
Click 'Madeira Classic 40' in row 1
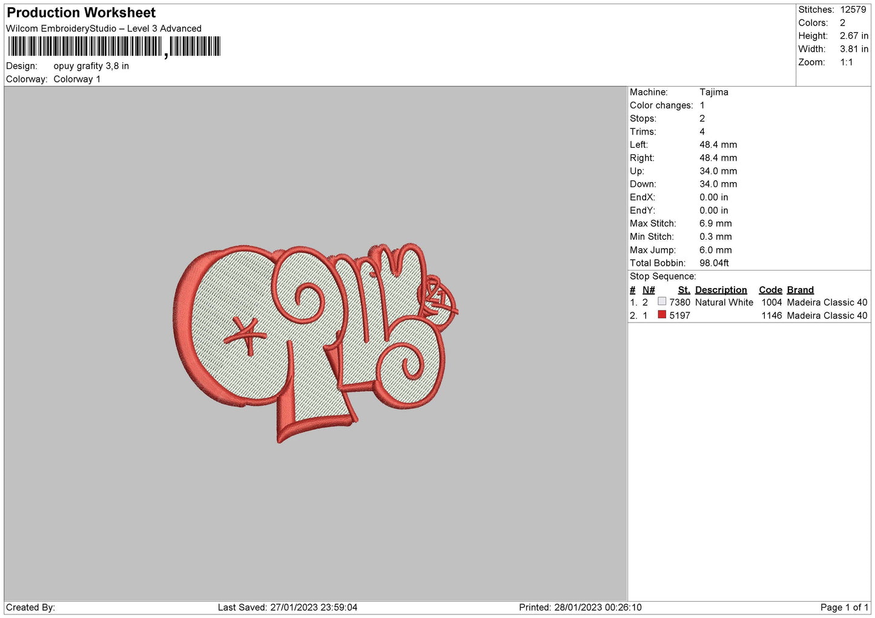click(x=827, y=303)
